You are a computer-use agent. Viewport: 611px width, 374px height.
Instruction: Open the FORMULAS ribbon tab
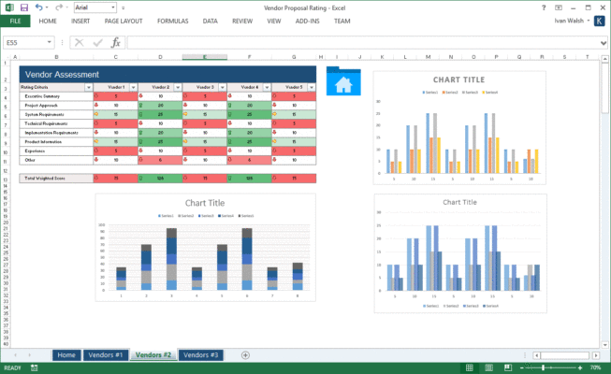pos(174,20)
